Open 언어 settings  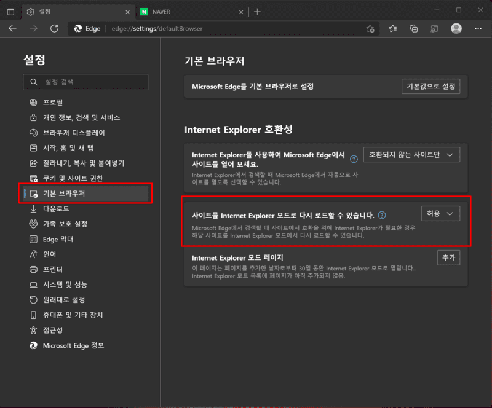85,254
